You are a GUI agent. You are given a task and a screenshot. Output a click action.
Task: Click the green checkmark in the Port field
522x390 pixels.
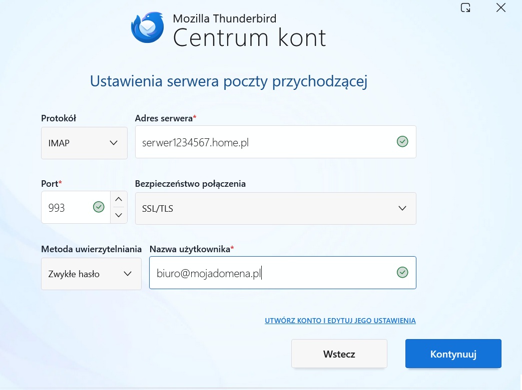(x=99, y=207)
